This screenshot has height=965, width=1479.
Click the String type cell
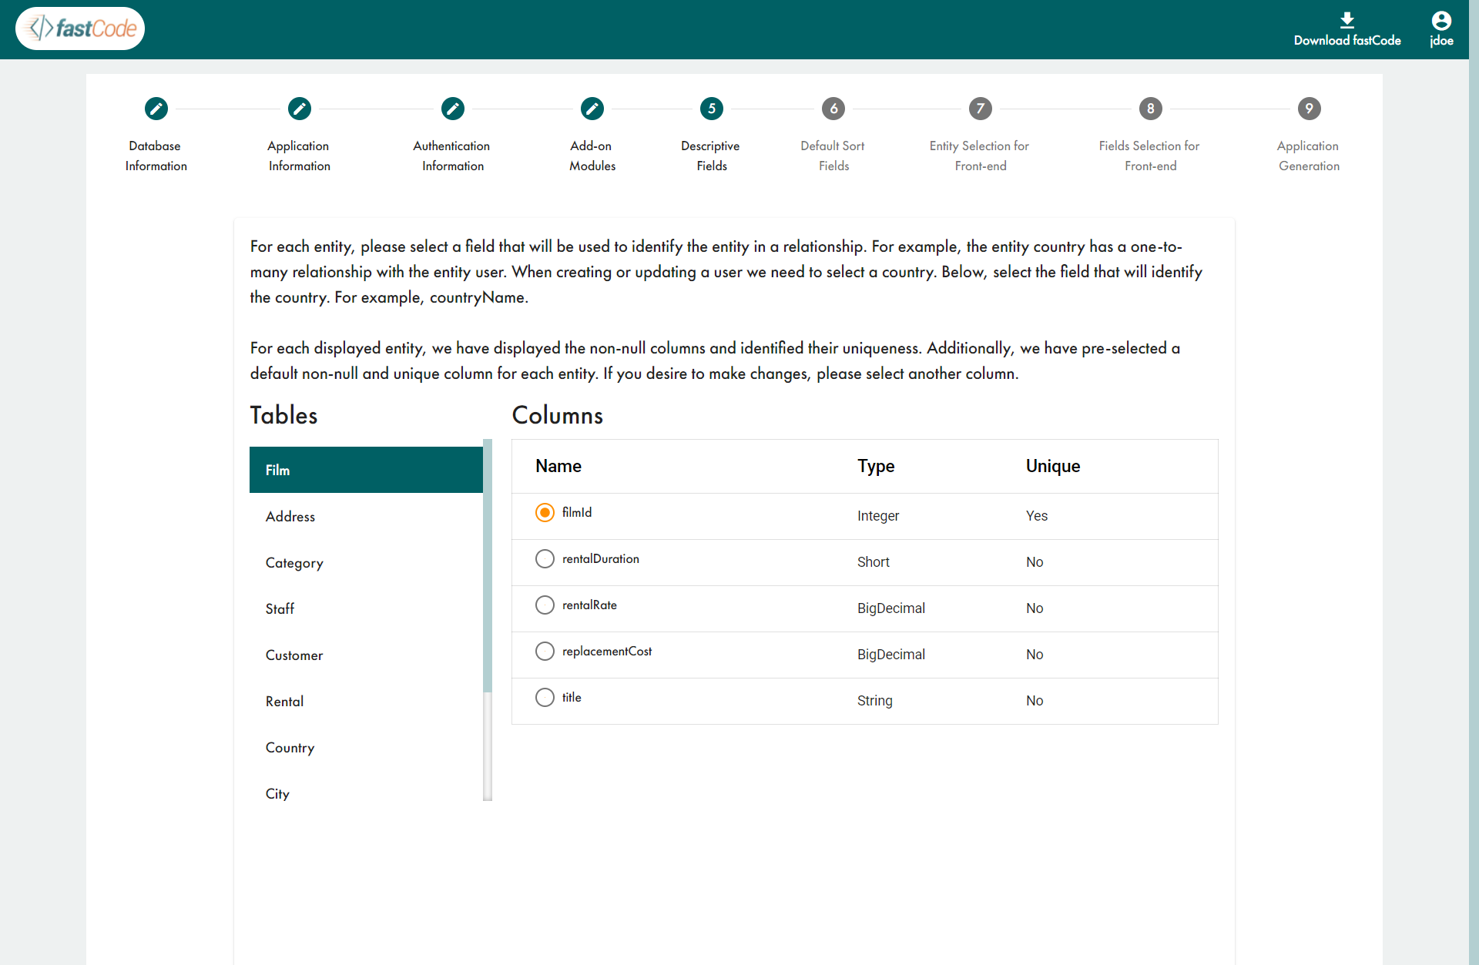875,701
